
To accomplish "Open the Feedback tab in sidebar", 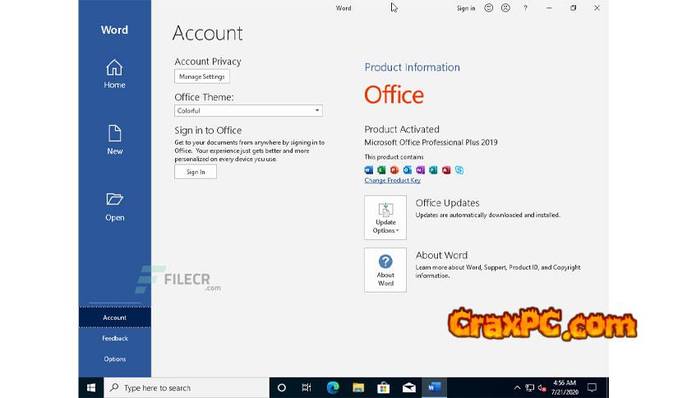I will (114, 338).
